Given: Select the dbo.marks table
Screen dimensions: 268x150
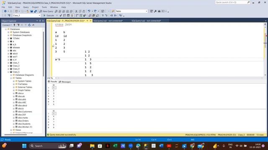Looking at the screenshot, I should [x=23, y=118].
